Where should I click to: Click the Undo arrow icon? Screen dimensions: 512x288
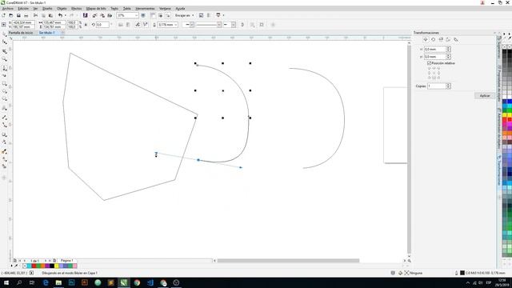tap(60, 15)
